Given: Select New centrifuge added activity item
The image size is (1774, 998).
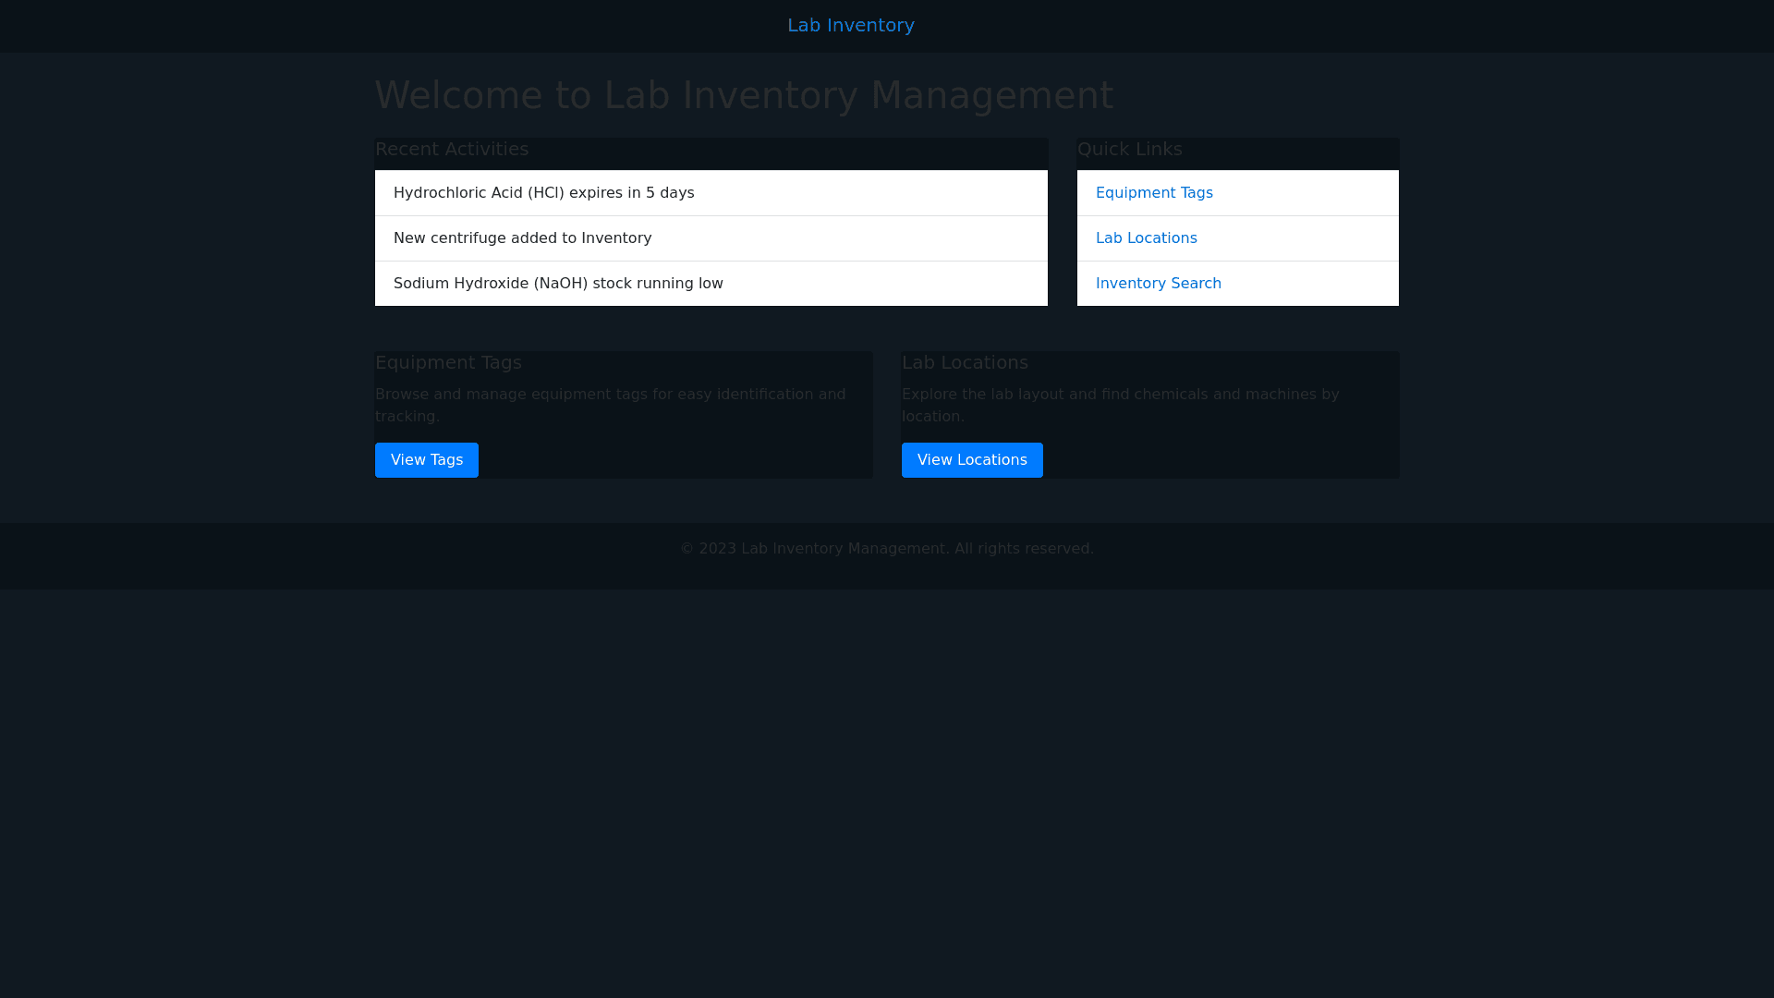Looking at the screenshot, I should tap(522, 238).
